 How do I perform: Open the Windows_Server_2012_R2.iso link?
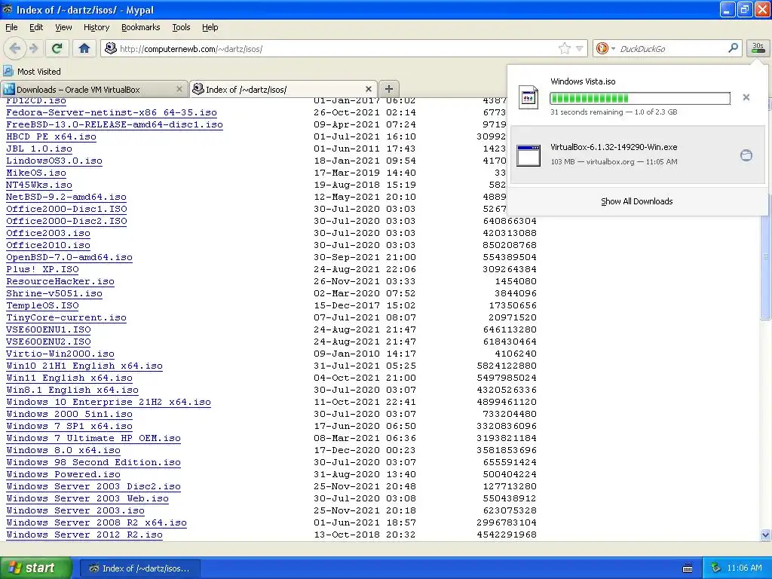click(84, 535)
